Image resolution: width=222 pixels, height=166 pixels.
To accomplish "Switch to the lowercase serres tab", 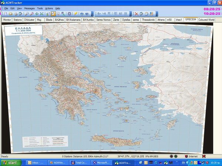I will pyautogui.click(x=136, y=20).
